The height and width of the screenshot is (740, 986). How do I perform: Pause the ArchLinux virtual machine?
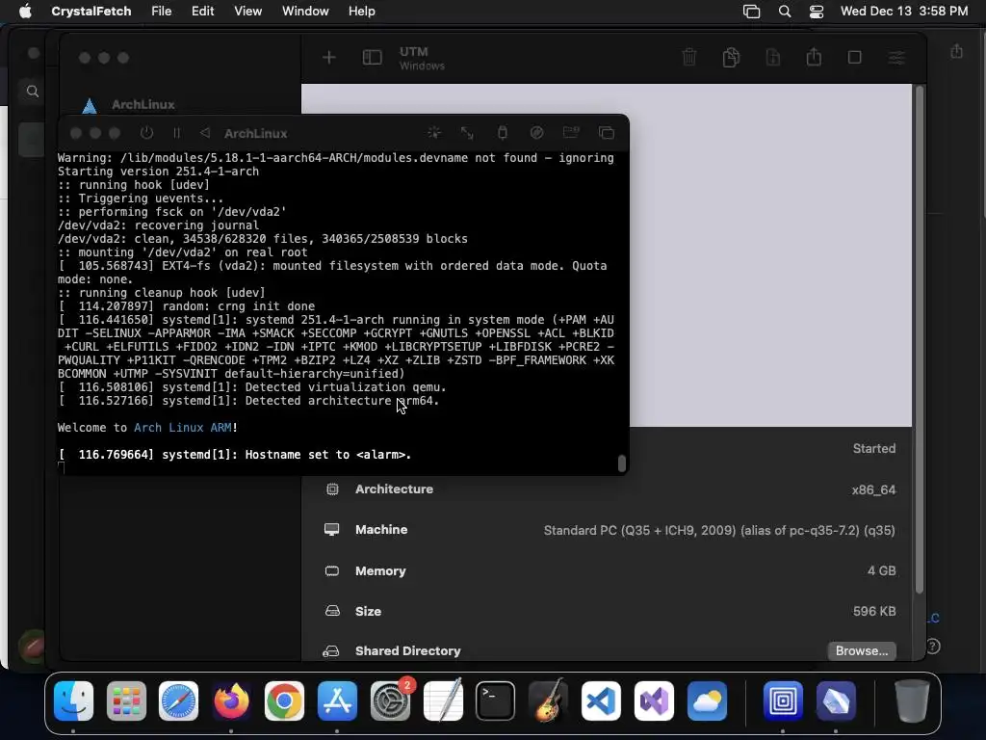tap(177, 133)
